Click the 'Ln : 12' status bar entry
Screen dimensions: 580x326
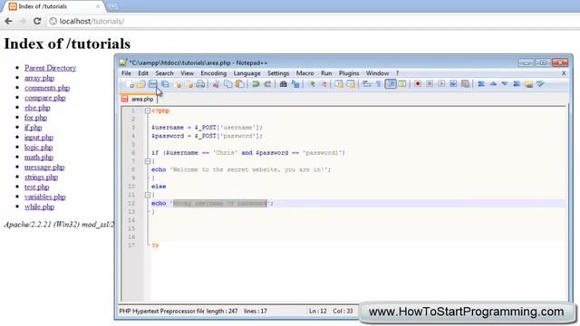[x=318, y=312]
